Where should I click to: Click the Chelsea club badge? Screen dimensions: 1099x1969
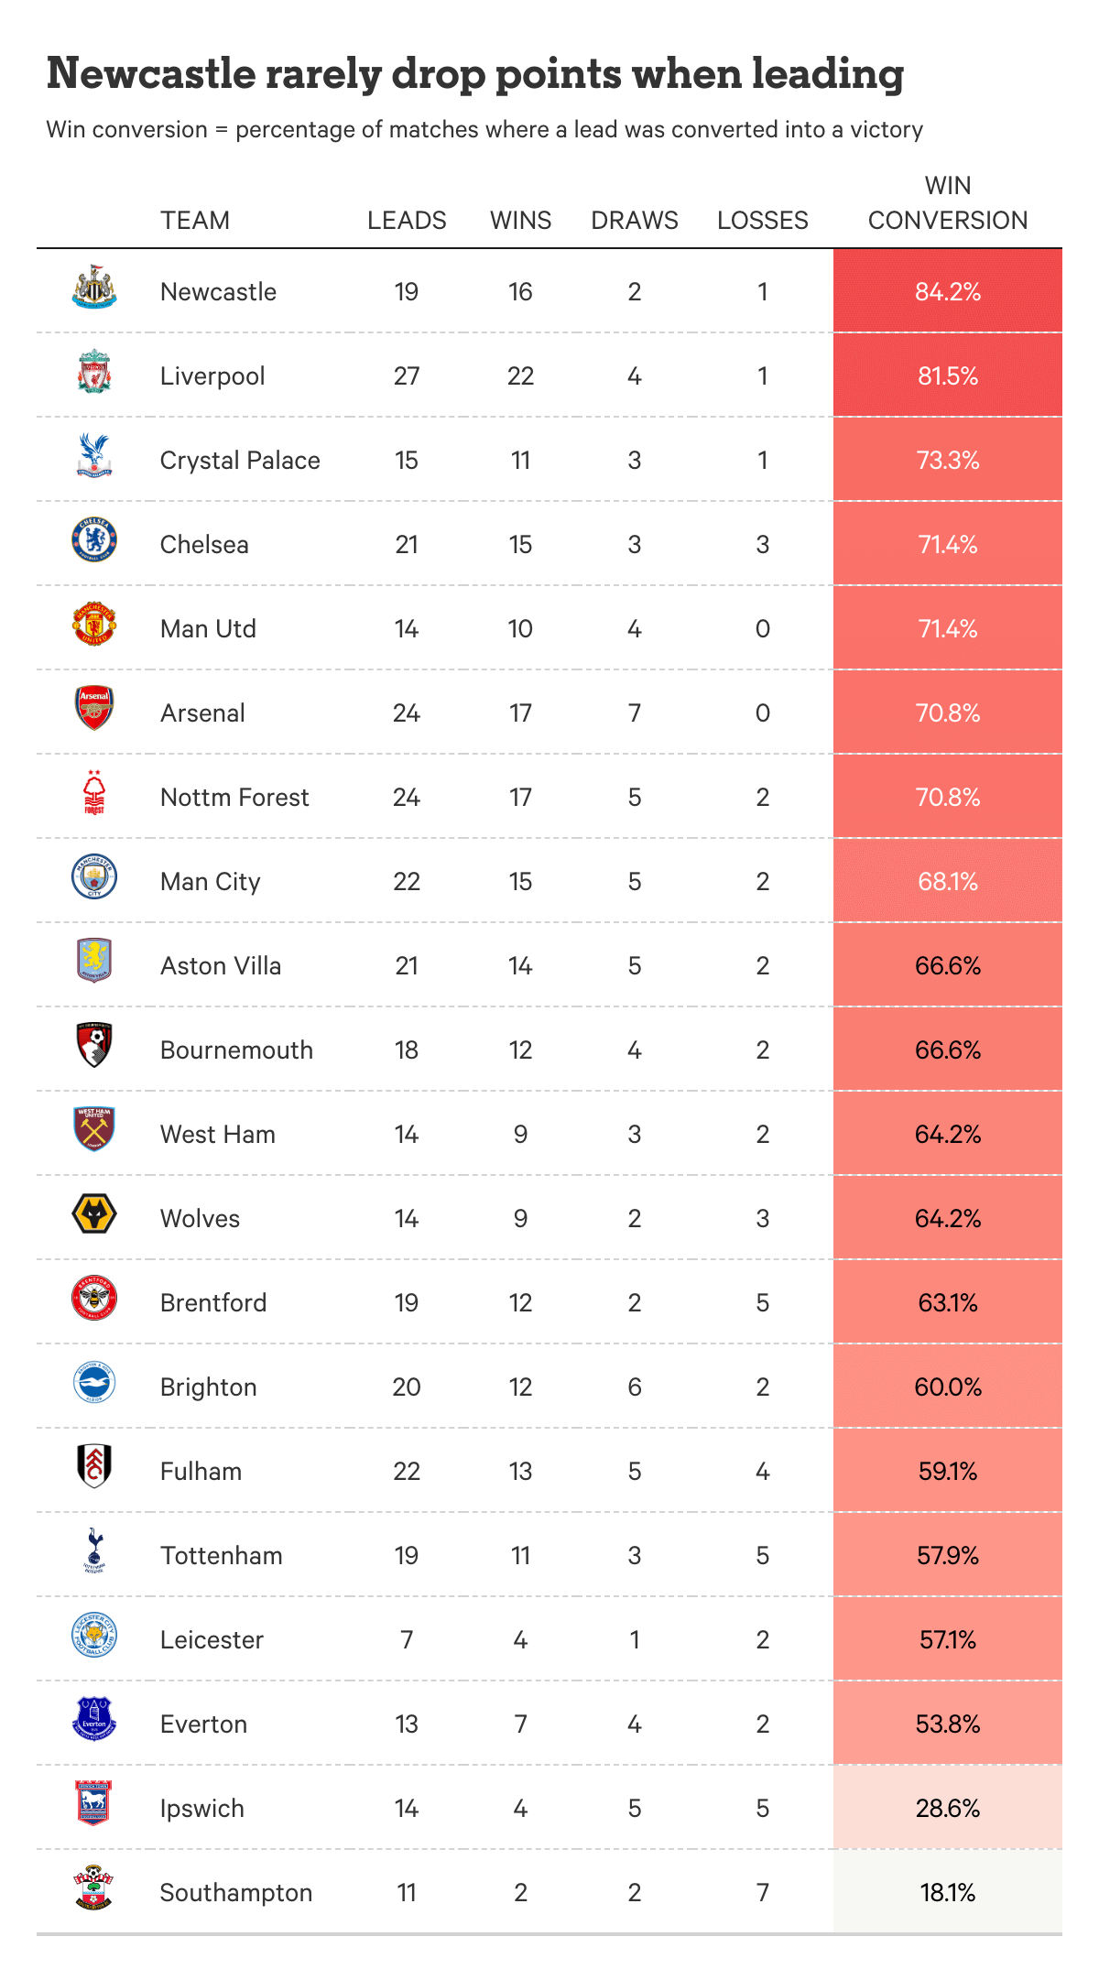click(x=94, y=539)
